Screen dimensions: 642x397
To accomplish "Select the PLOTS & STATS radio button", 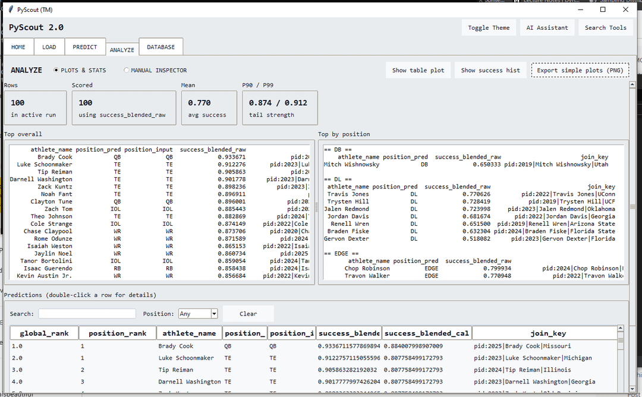I will click(56, 70).
